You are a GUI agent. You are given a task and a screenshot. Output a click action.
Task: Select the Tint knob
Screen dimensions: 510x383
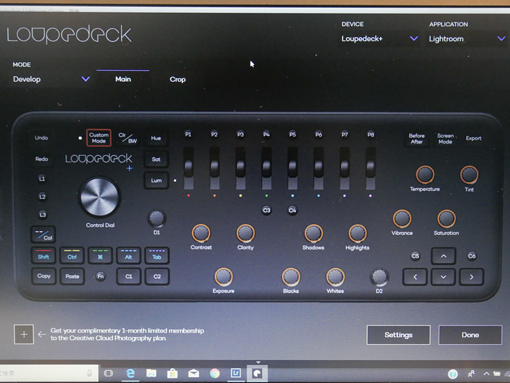click(x=469, y=174)
